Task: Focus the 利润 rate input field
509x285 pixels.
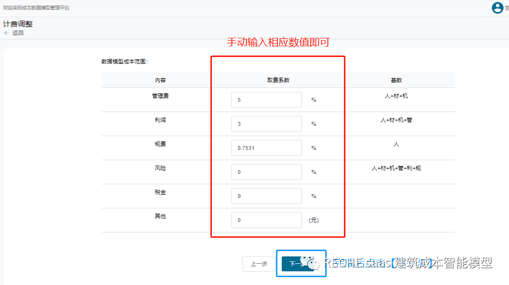Action: pyautogui.click(x=266, y=124)
